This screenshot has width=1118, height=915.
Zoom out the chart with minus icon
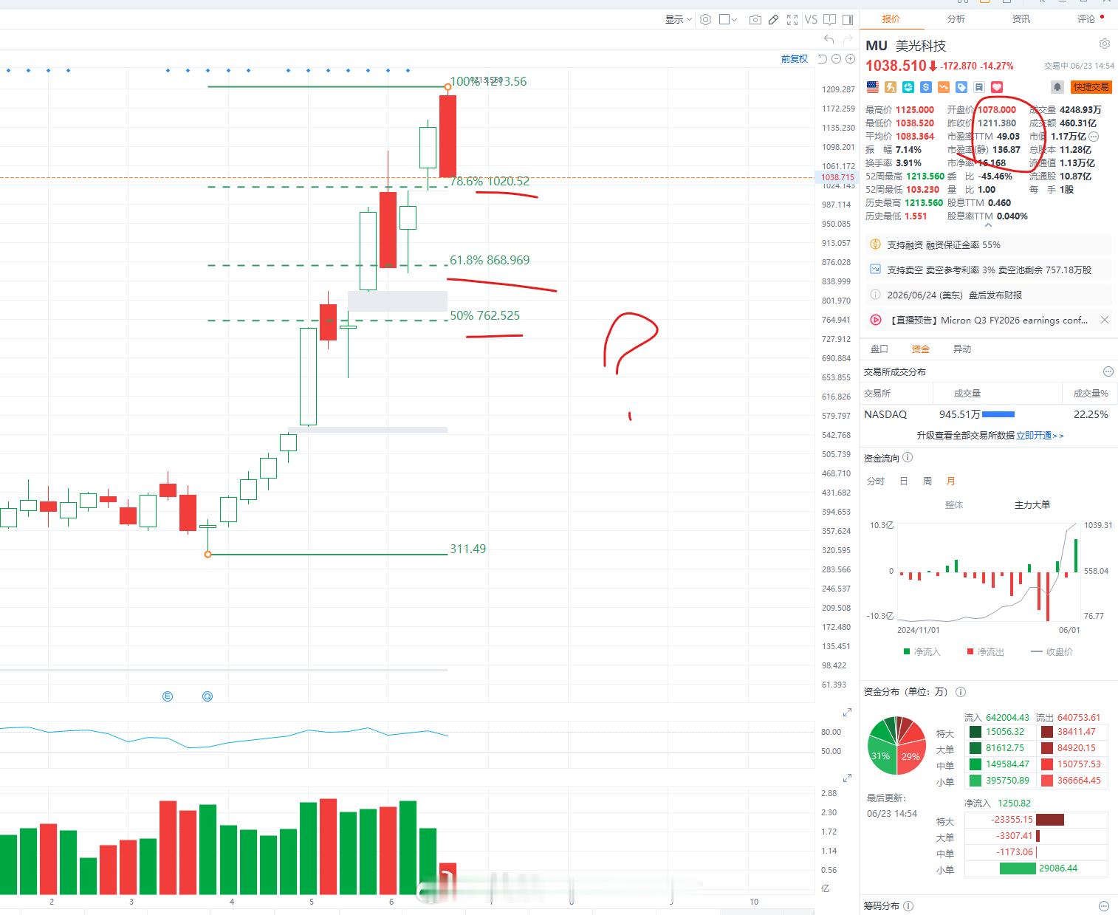point(837,59)
